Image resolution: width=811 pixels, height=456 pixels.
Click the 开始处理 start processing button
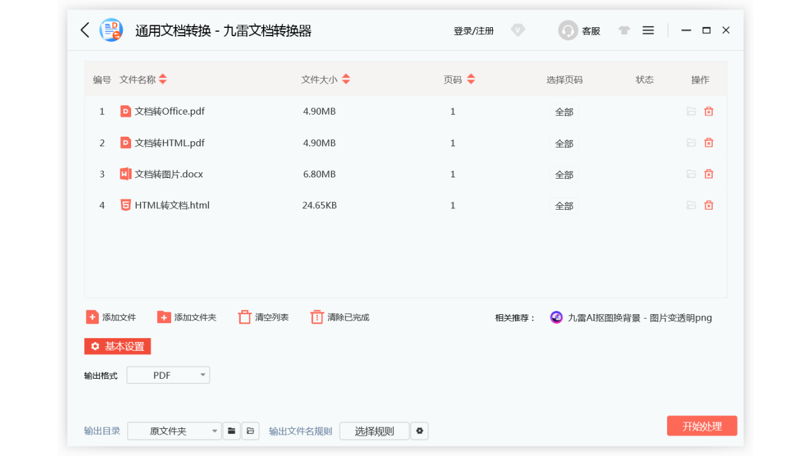pyautogui.click(x=702, y=426)
